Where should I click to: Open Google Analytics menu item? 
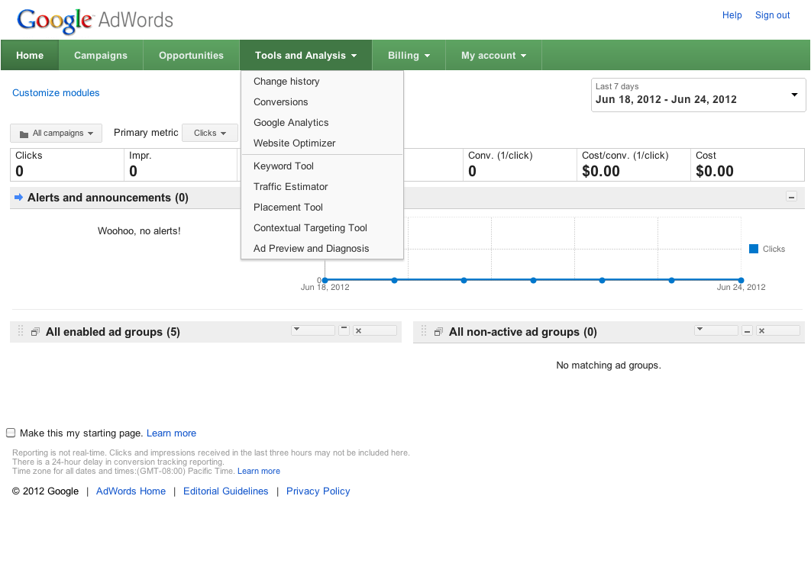coord(322,123)
